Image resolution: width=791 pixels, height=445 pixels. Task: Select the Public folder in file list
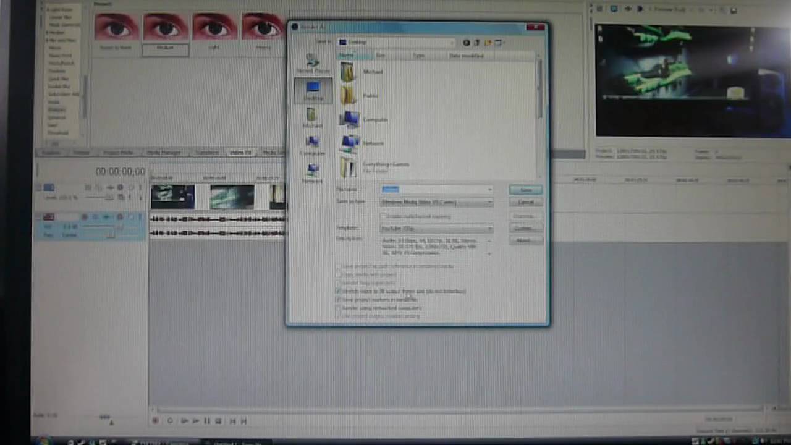[x=359, y=95]
